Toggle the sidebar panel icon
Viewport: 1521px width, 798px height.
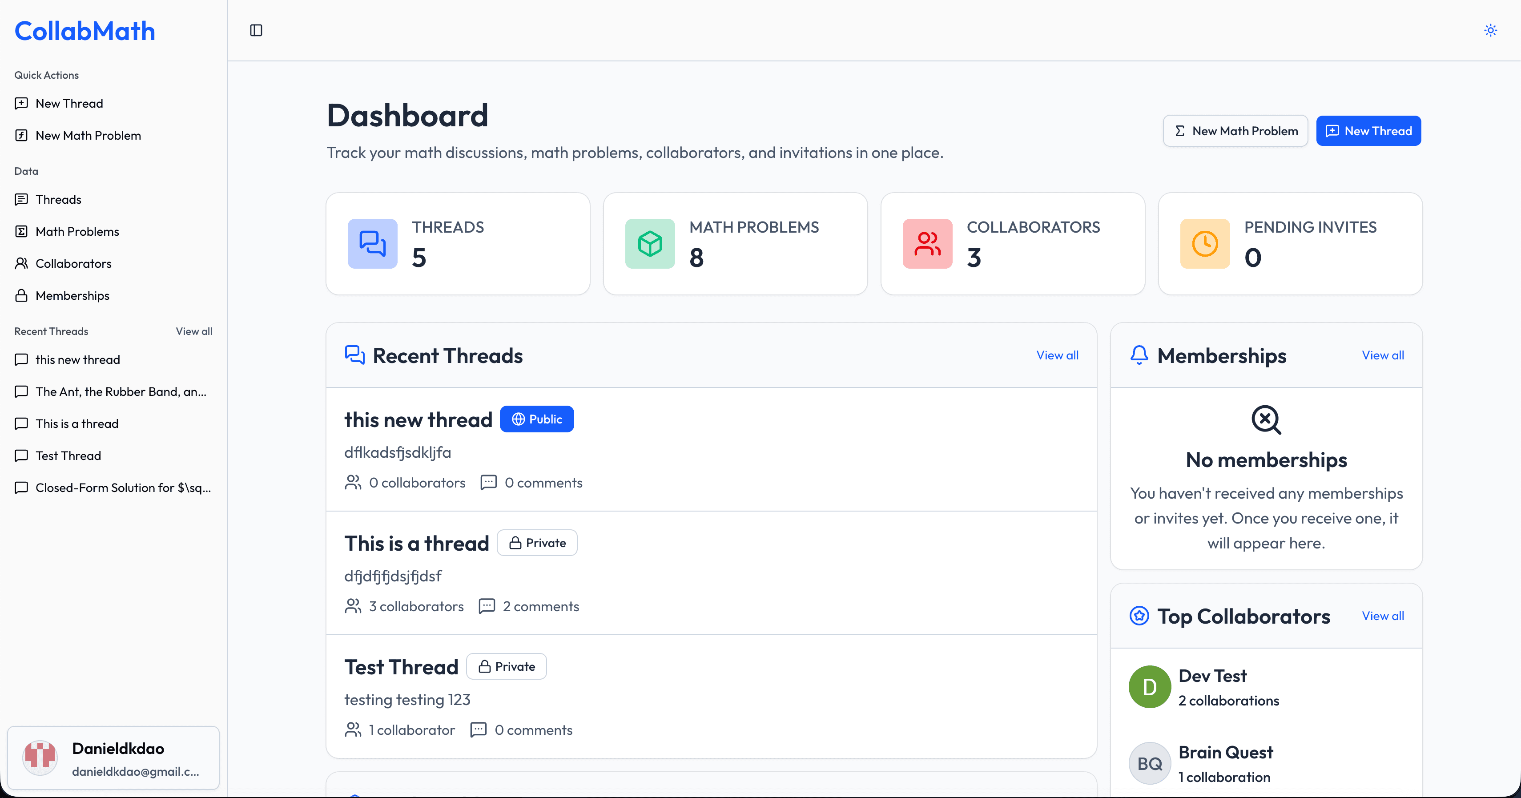tap(256, 30)
